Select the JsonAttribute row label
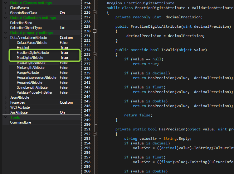The height and width of the screenshot is (174, 234). point(20,97)
